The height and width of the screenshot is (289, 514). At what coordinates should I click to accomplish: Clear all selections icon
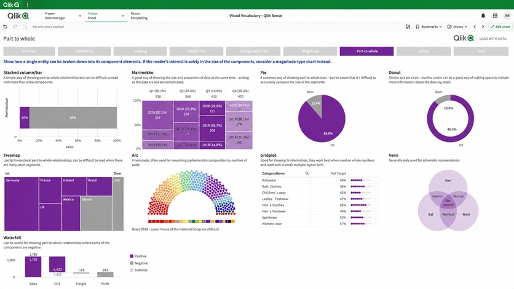25,26
